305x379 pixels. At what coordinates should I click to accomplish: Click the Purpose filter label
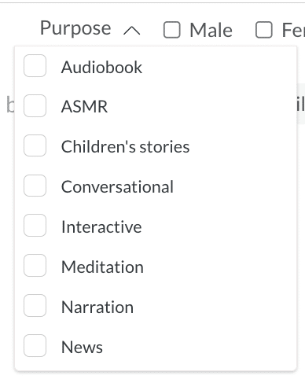75,28
